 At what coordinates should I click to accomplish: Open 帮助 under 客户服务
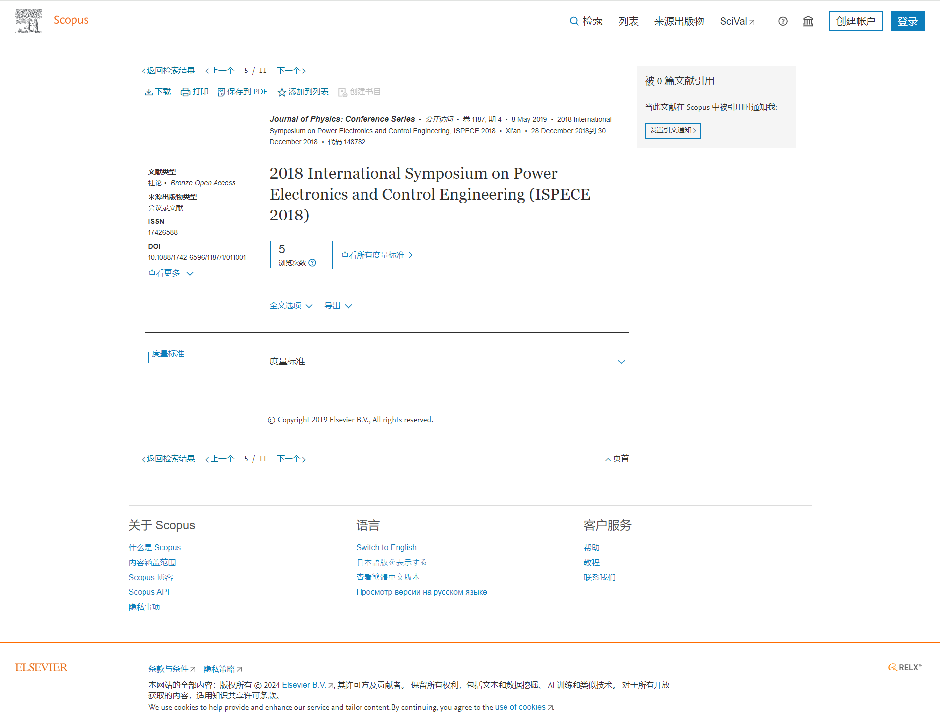(x=592, y=547)
